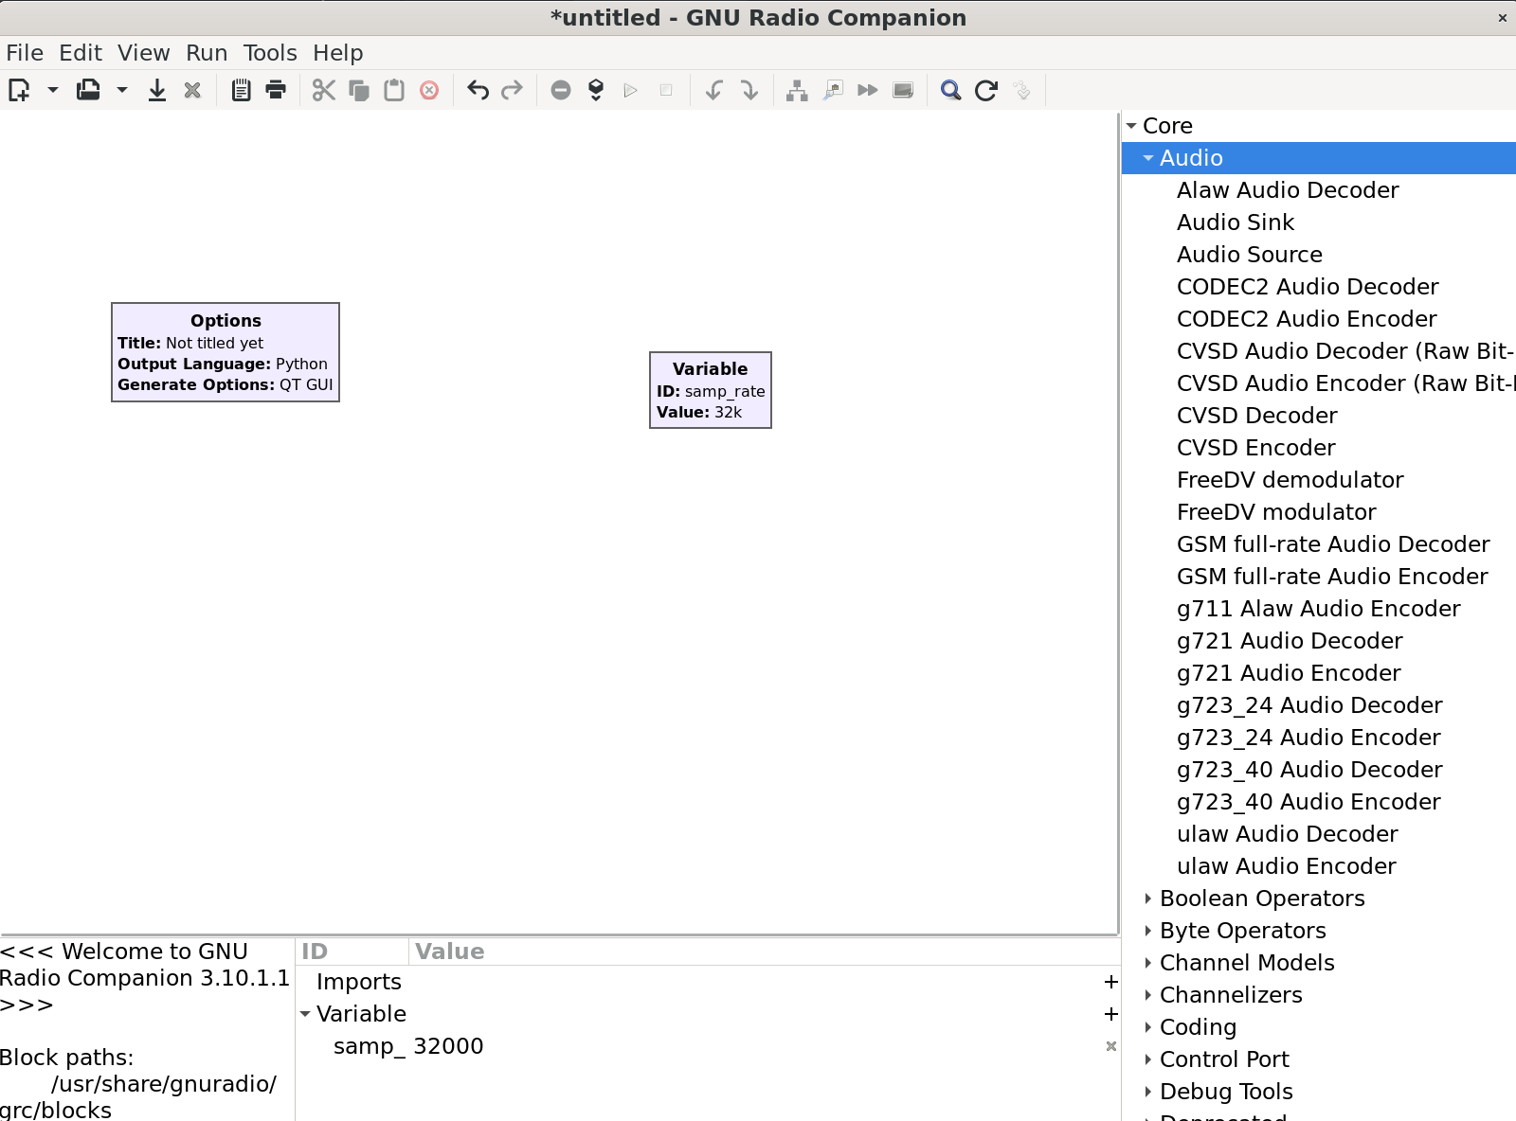Viewport: 1516px width, 1121px height.
Task: Expand the Control Port category
Action: click(x=1148, y=1059)
